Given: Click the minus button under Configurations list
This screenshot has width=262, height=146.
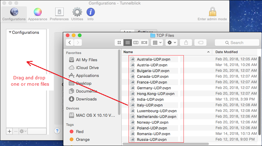Looking at the screenshot, I should [x=16, y=131].
